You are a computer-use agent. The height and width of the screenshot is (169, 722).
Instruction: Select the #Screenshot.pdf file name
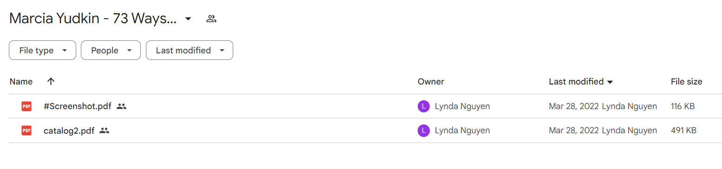[x=77, y=106]
